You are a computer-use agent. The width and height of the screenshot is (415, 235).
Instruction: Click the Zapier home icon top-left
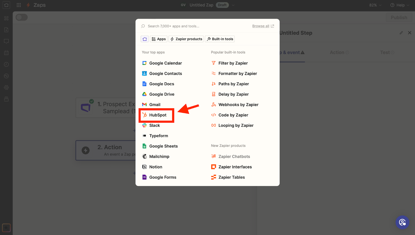point(6,5)
